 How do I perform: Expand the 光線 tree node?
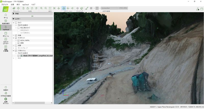point(14,35)
